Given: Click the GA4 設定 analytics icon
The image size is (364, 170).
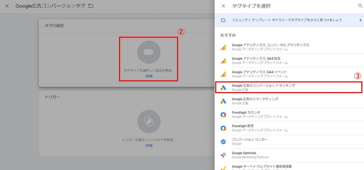Looking at the screenshot, I should pyautogui.click(x=223, y=61).
